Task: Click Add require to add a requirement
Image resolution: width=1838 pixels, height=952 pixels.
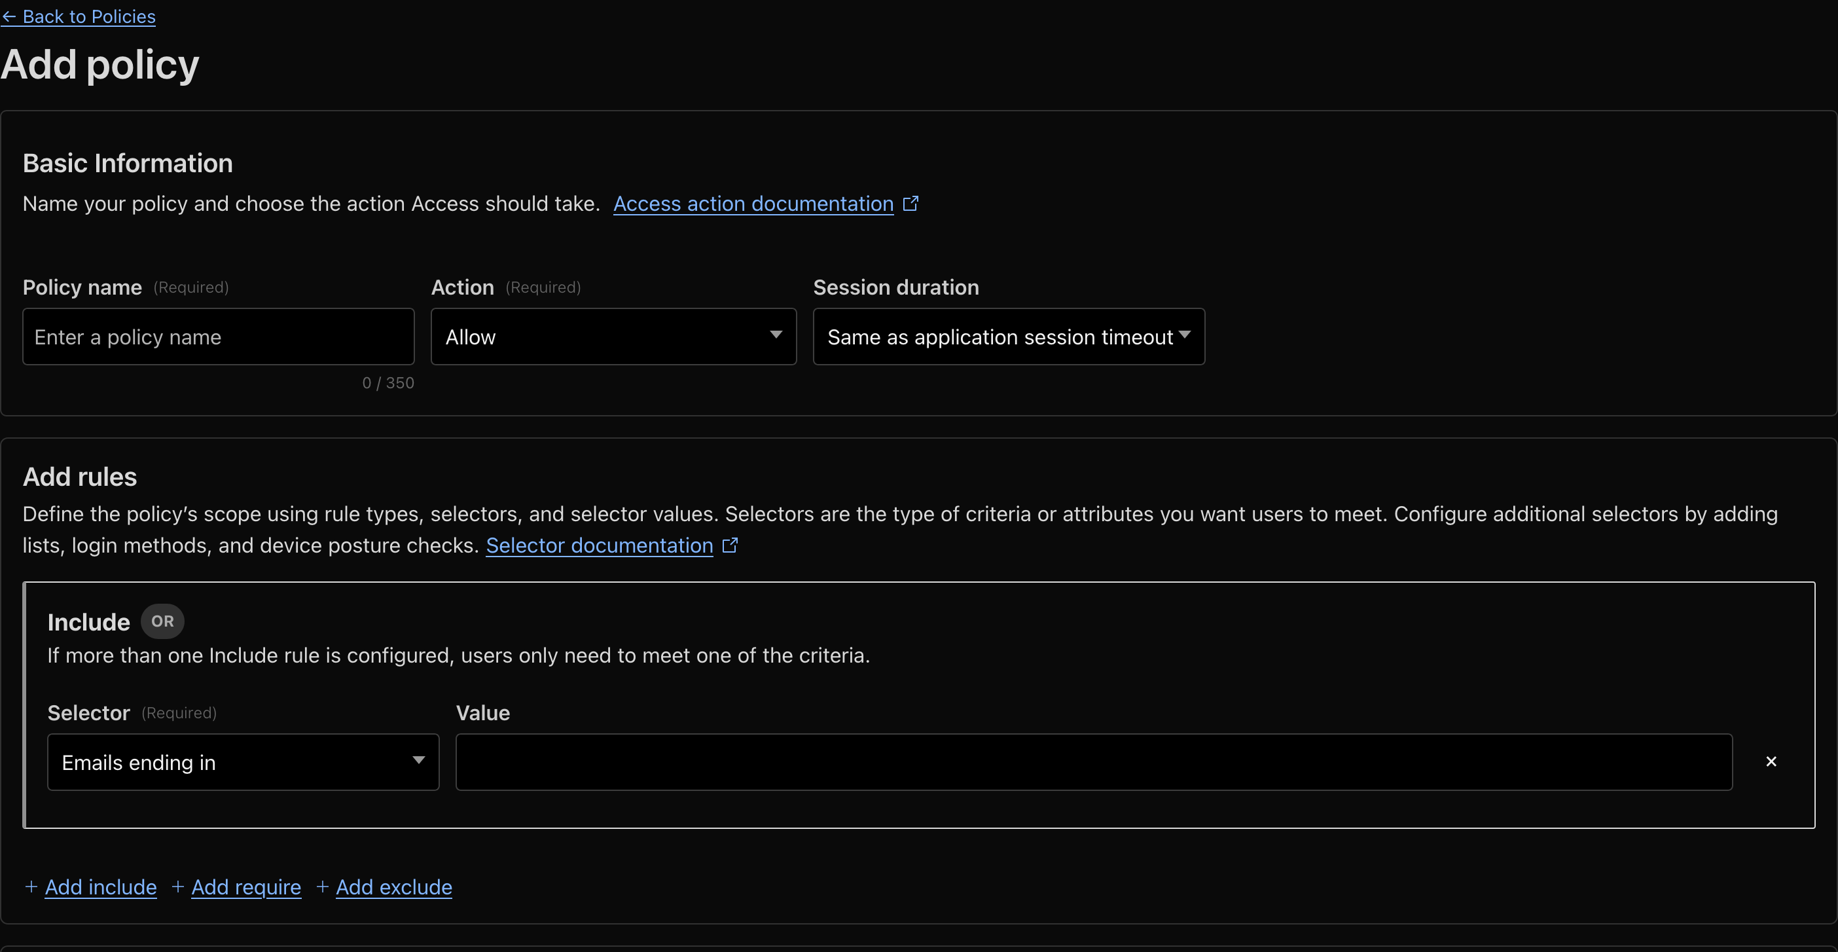Action: coord(246,887)
